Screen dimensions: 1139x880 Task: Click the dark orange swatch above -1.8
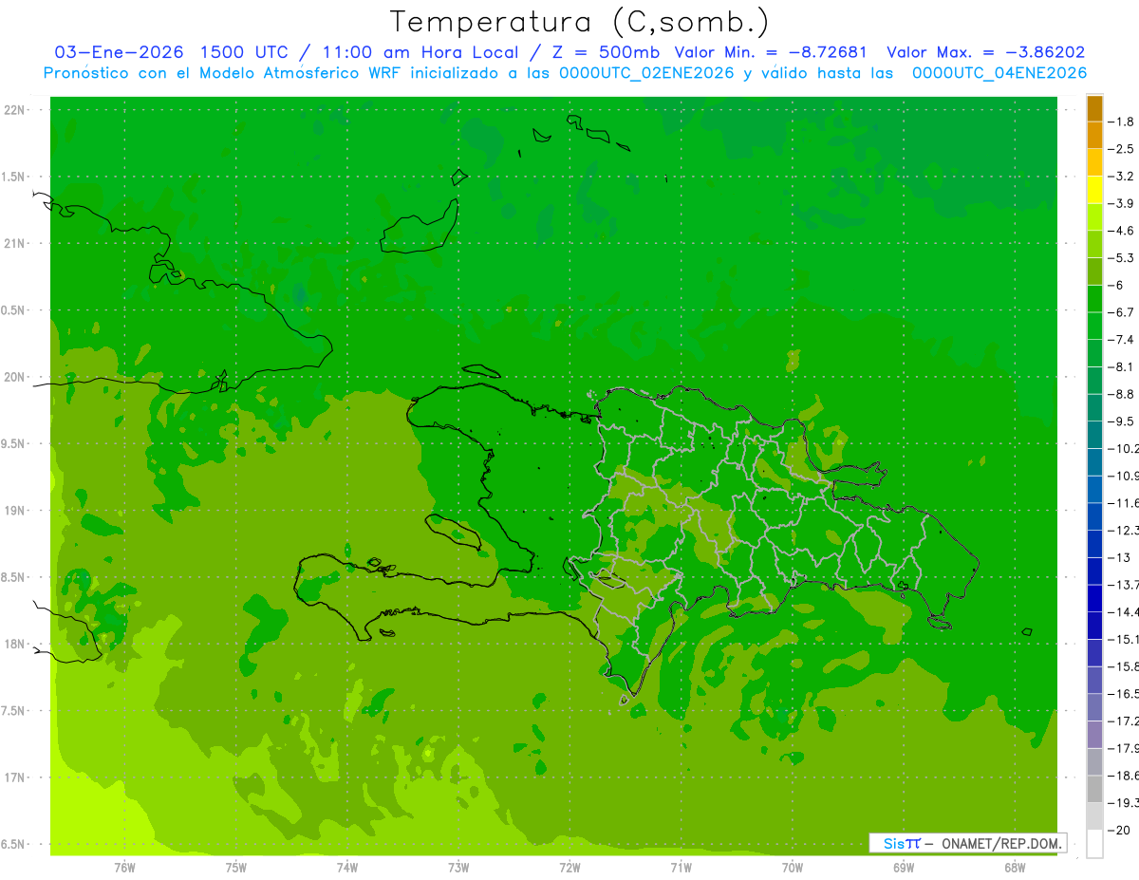pyautogui.click(x=1094, y=108)
